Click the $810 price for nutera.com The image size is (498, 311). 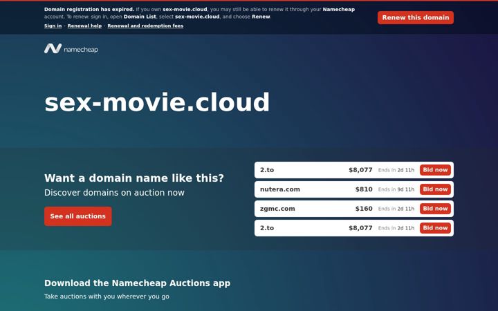tap(364, 189)
